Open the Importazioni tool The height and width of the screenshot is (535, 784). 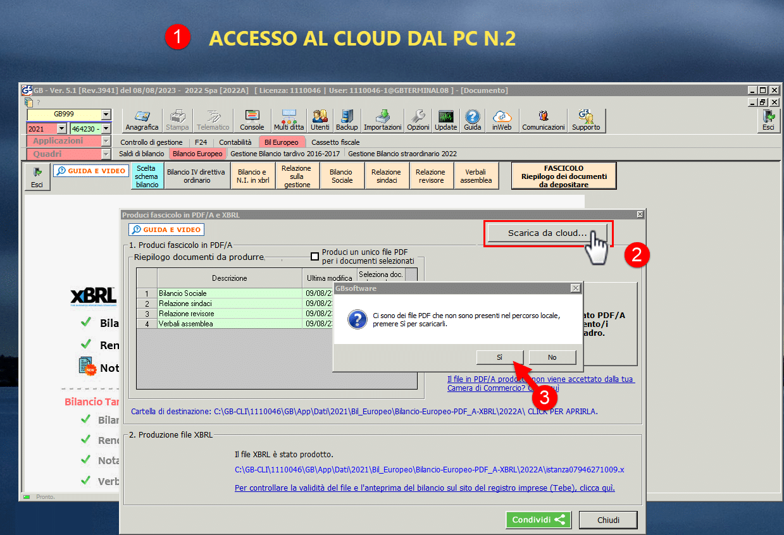click(x=383, y=120)
